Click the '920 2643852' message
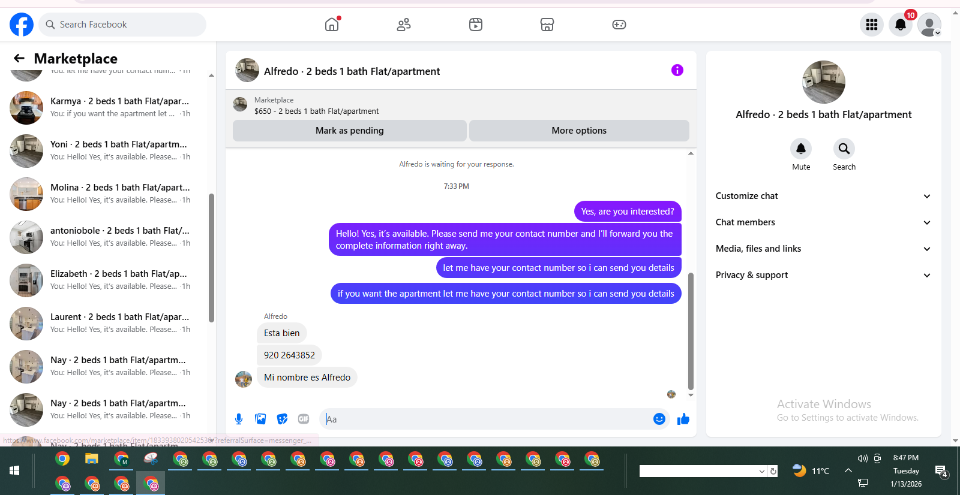This screenshot has width=960, height=495. tap(289, 355)
